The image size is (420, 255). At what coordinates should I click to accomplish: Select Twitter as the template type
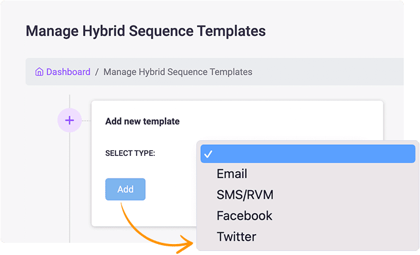[236, 236]
